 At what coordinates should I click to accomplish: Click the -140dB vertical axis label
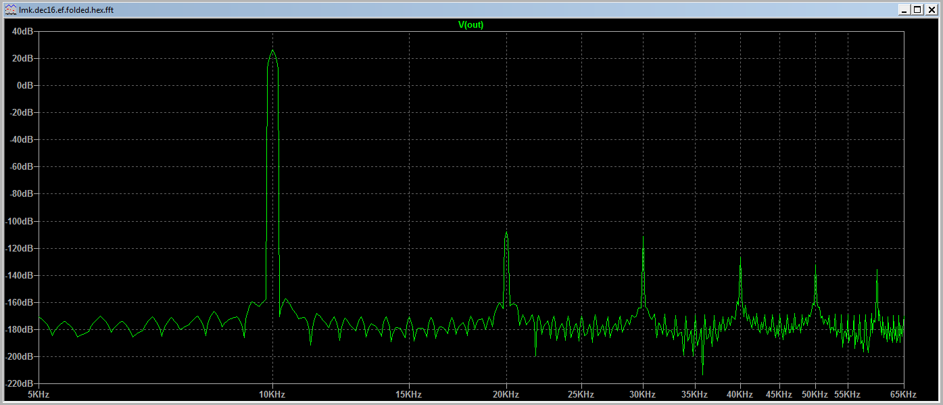(x=20, y=275)
